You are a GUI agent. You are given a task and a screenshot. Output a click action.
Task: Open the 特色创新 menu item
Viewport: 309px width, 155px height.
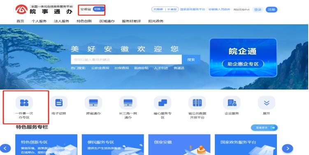coord(84,21)
